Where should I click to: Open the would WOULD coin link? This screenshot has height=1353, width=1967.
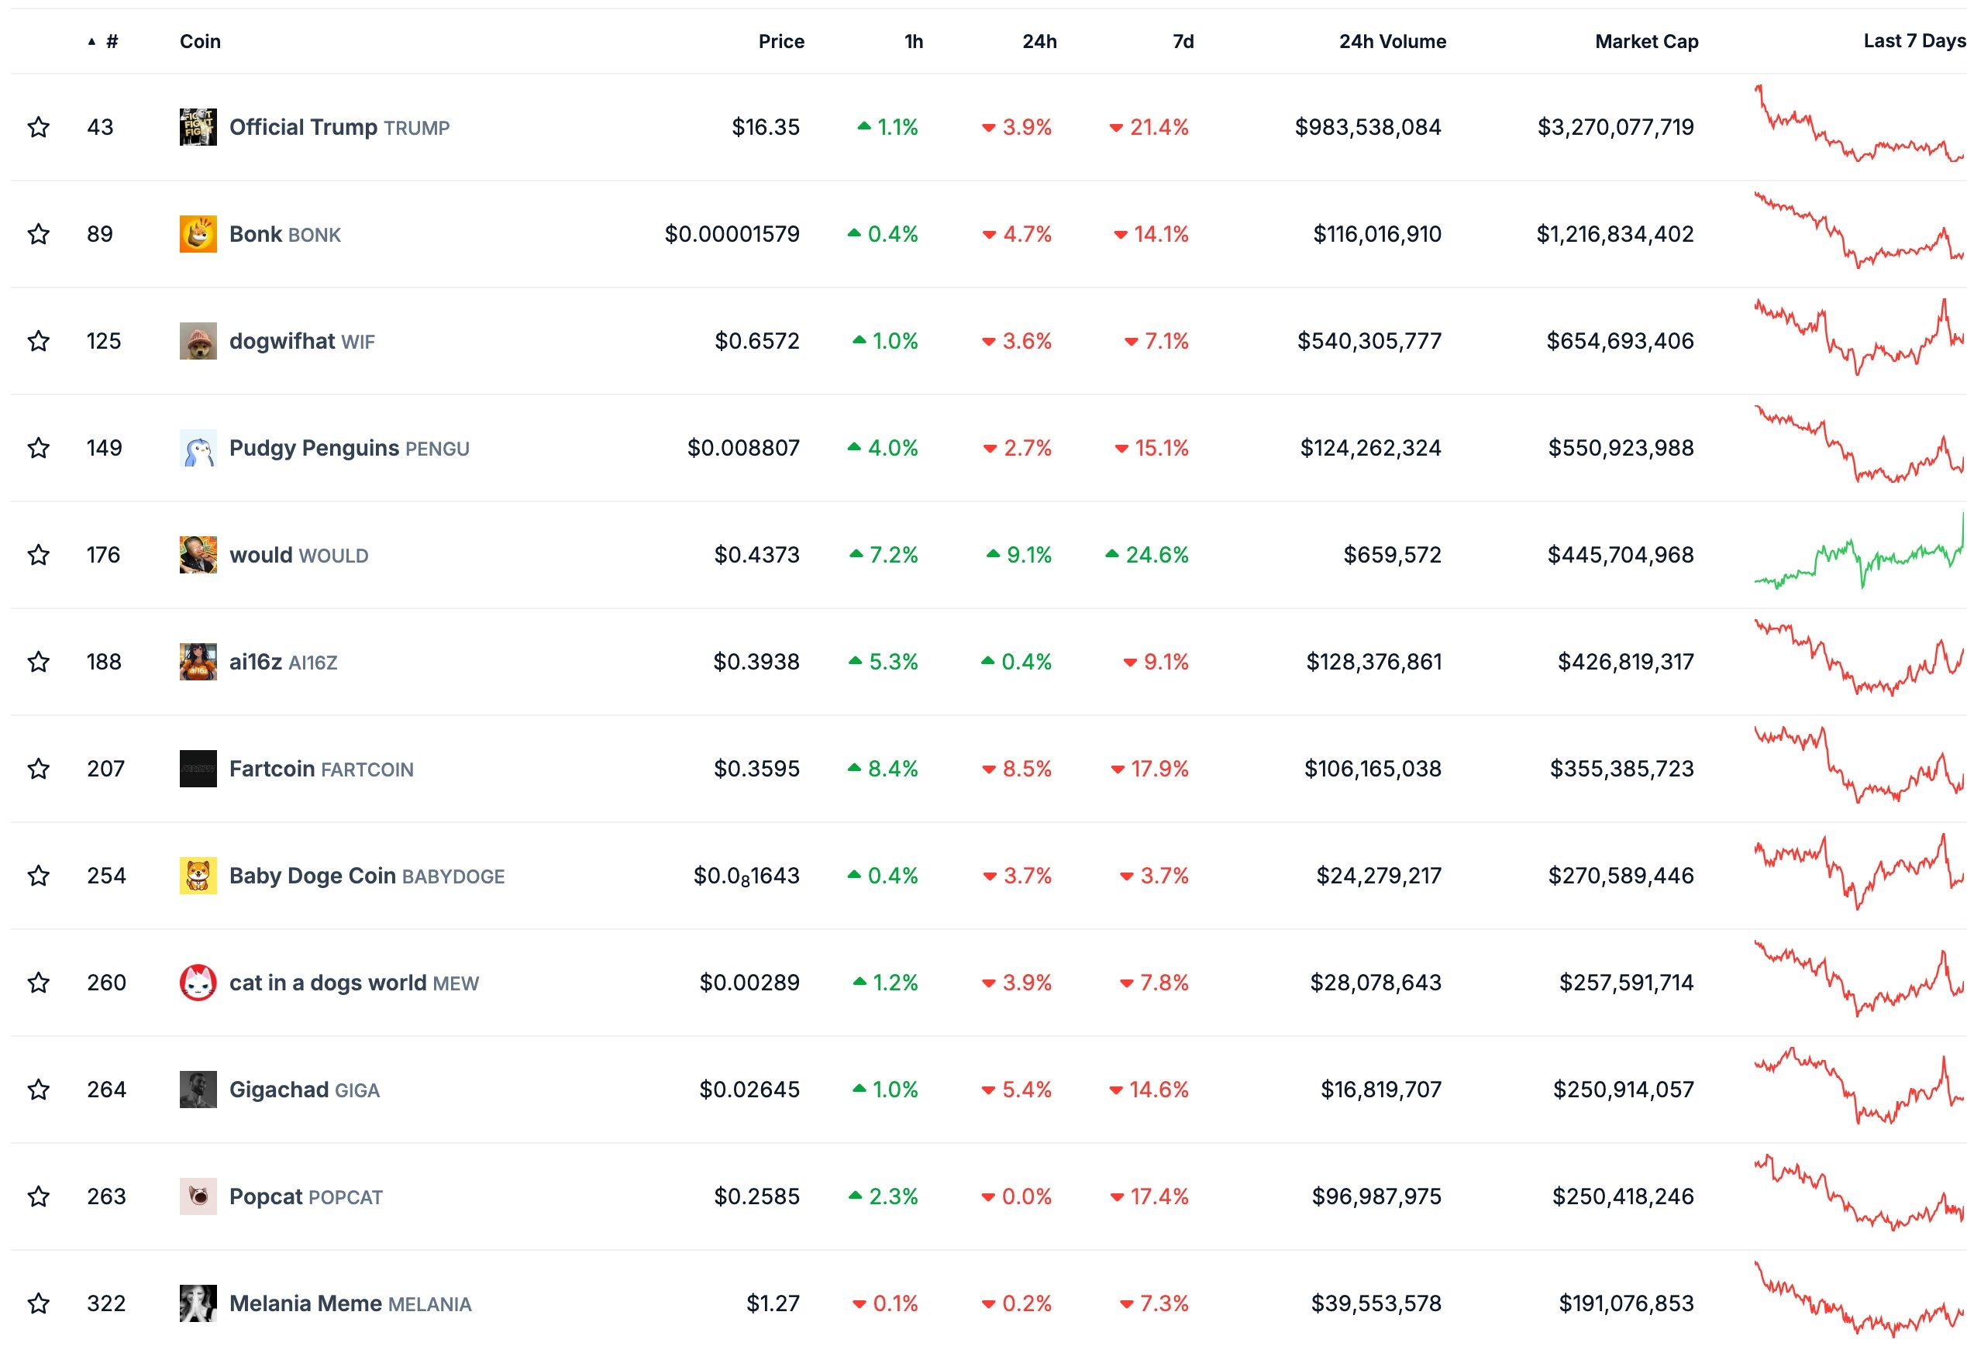coord(298,556)
